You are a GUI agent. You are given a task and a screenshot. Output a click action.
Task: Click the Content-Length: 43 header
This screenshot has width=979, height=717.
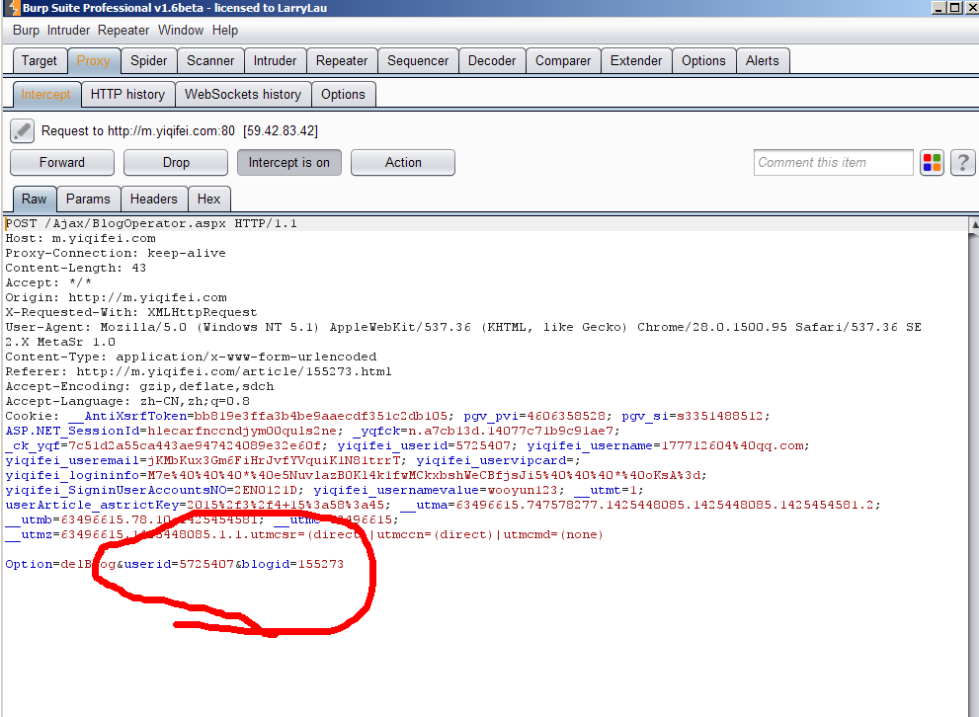tap(75, 268)
